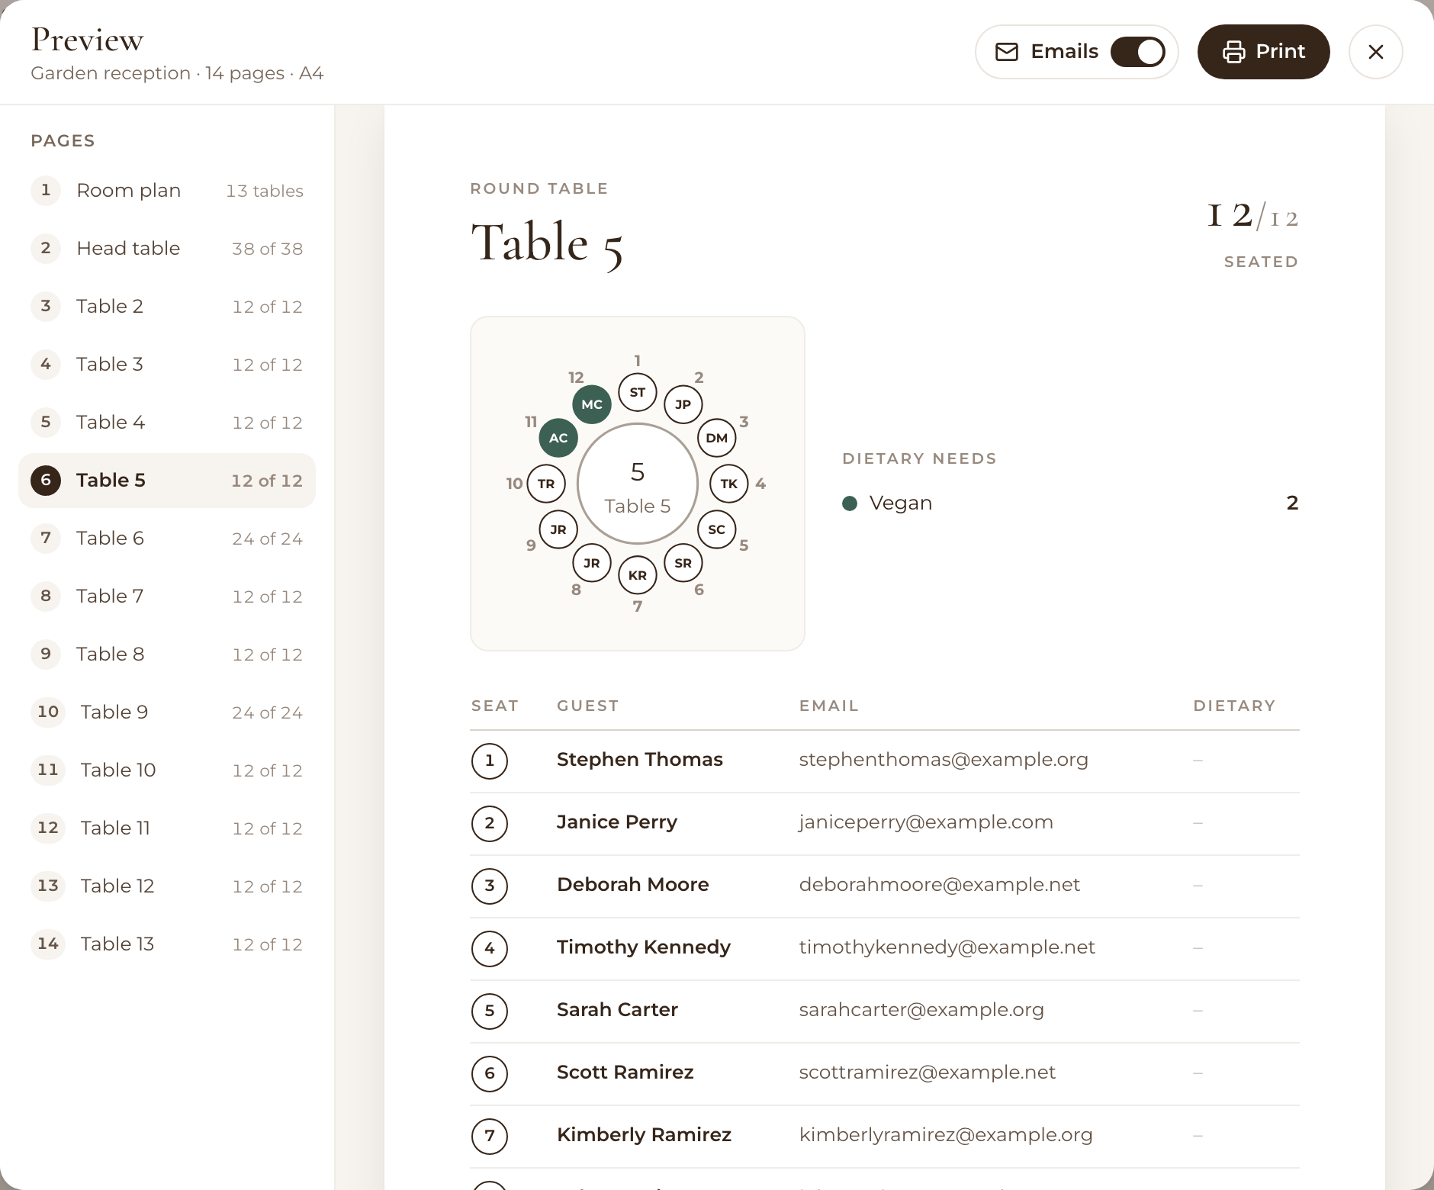The height and width of the screenshot is (1190, 1434).
Task: Select the Table 11 page
Action: [167, 828]
